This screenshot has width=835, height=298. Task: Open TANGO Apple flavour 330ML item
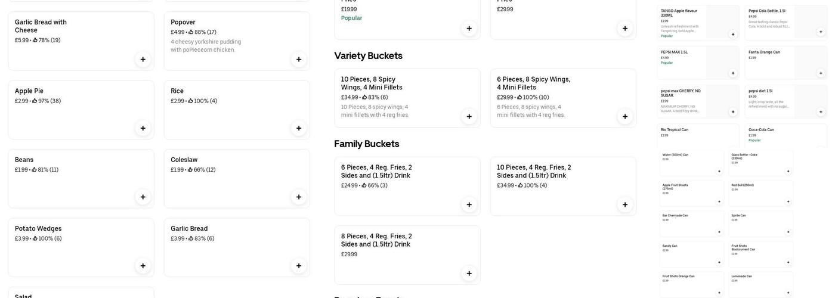[679, 13]
